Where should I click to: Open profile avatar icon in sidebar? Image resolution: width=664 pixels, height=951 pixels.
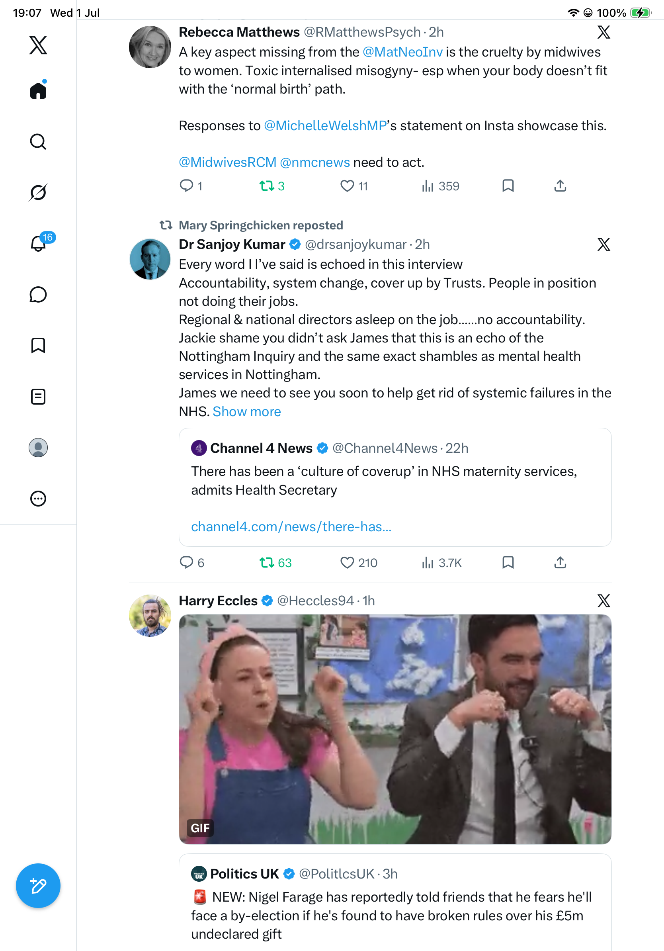click(x=38, y=448)
